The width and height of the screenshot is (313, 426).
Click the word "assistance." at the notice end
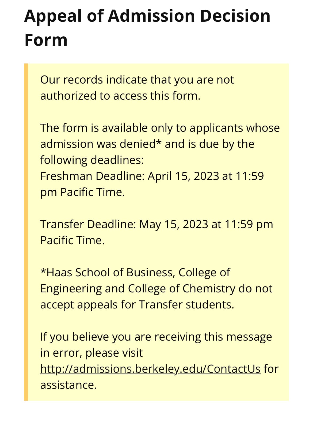point(68,385)
